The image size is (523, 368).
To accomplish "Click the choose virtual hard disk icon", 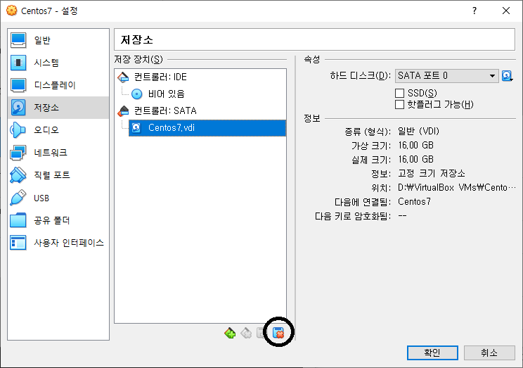I will pos(508,76).
